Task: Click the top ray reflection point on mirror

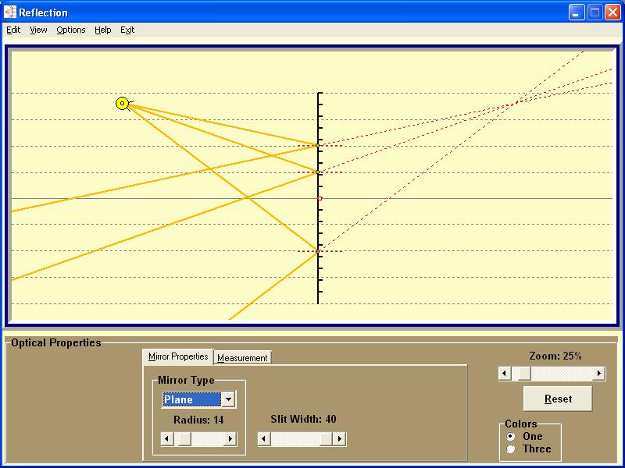Action: (318, 146)
